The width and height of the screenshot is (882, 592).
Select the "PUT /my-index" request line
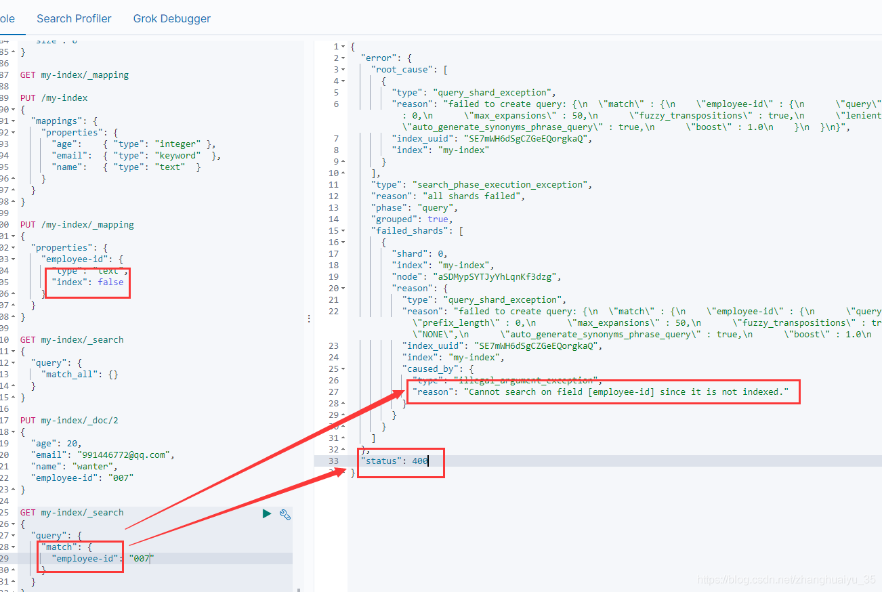pyautogui.click(x=54, y=98)
